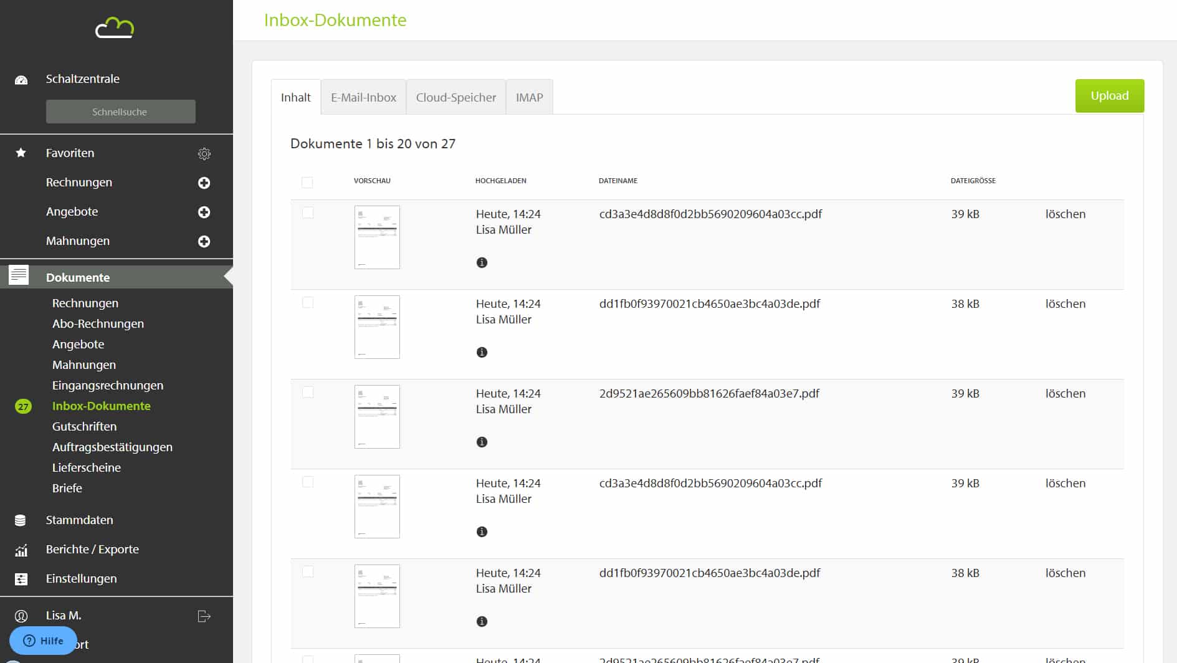This screenshot has width=1177, height=663.
Task: Open Schaltzentrale dashboard icon
Action: pos(21,80)
